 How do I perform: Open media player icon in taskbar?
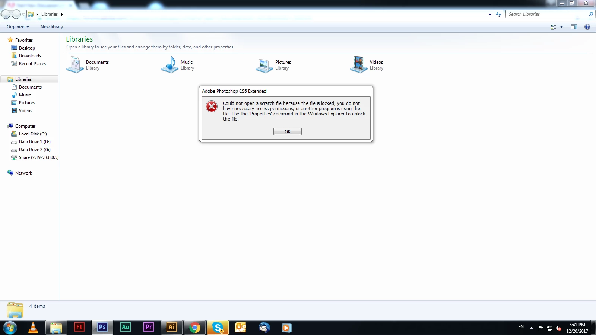click(x=286, y=328)
